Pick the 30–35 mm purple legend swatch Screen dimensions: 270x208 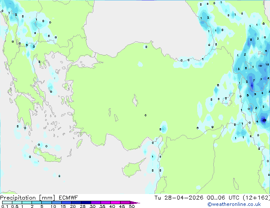(x=96, y=202)
